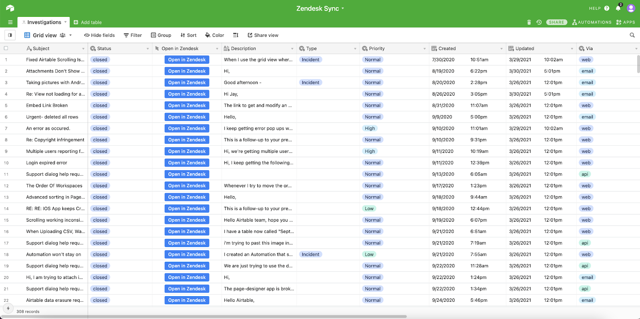Open the Priority column dropdown arrow

424,49
